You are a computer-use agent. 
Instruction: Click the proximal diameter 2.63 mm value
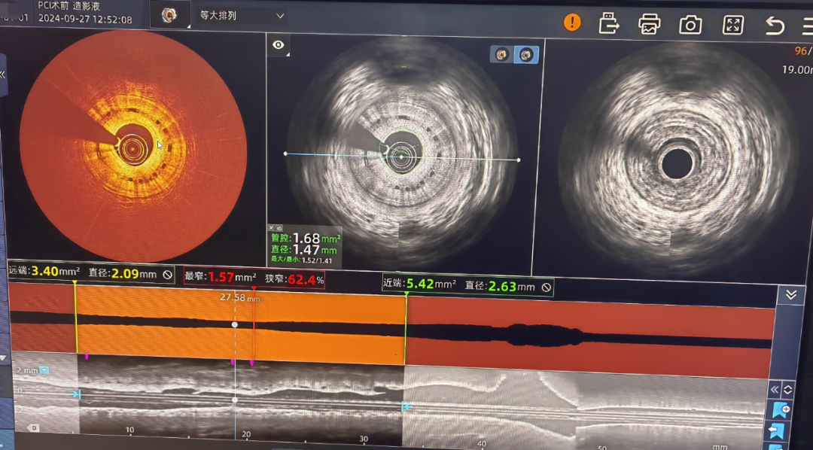pyautogui.click(x=500, y=286)
